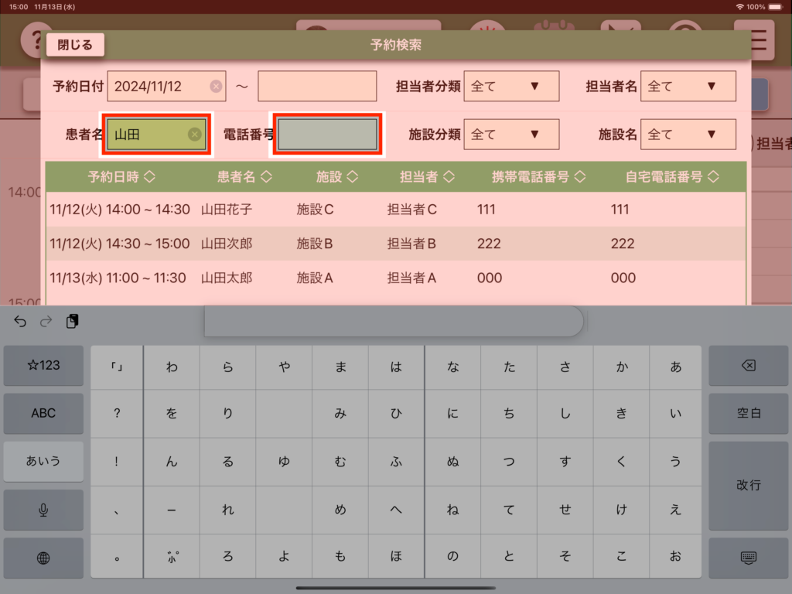Open the 担当者名 dropdown
Screen dimensions: 792x594
688,87
